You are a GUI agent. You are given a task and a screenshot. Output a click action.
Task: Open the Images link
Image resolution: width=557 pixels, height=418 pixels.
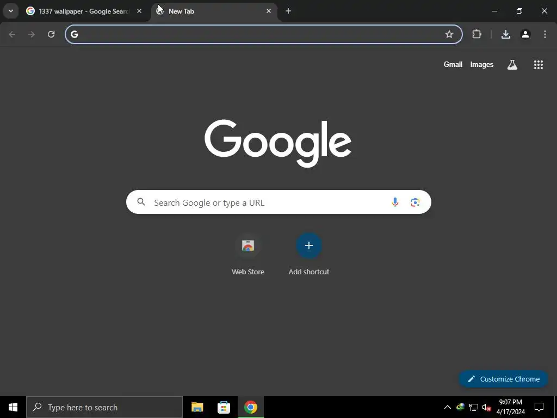[x=482, y=64]
